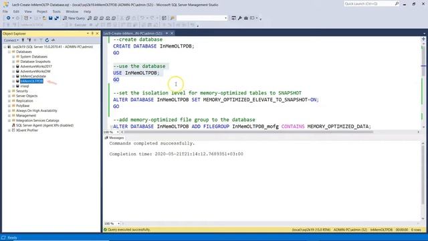Image resolution: width=428 pixels, height=241 pixels.
Task: Open the Project menu
Action: pyautogui.click(x=42, y=11)
